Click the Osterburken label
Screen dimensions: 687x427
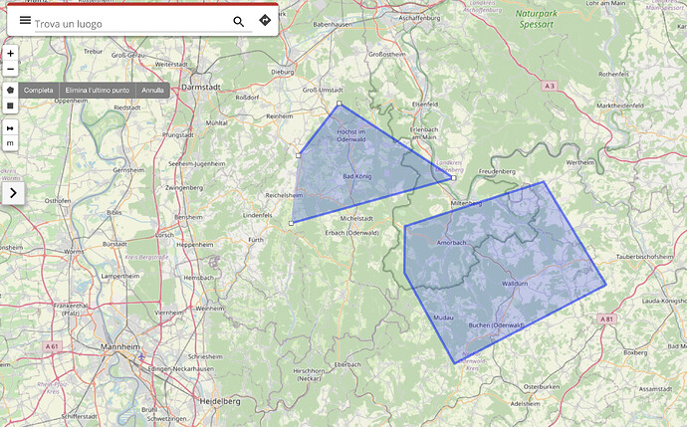(541, 387)
